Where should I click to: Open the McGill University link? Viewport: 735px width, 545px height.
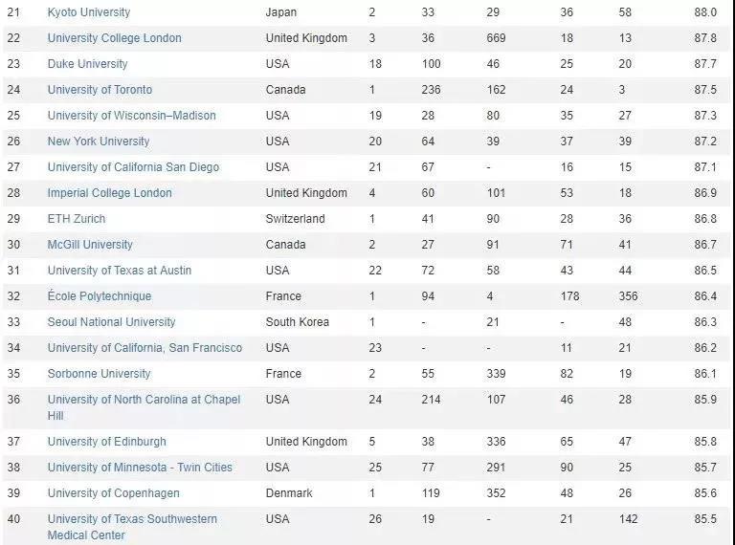[x=90, y=245]
